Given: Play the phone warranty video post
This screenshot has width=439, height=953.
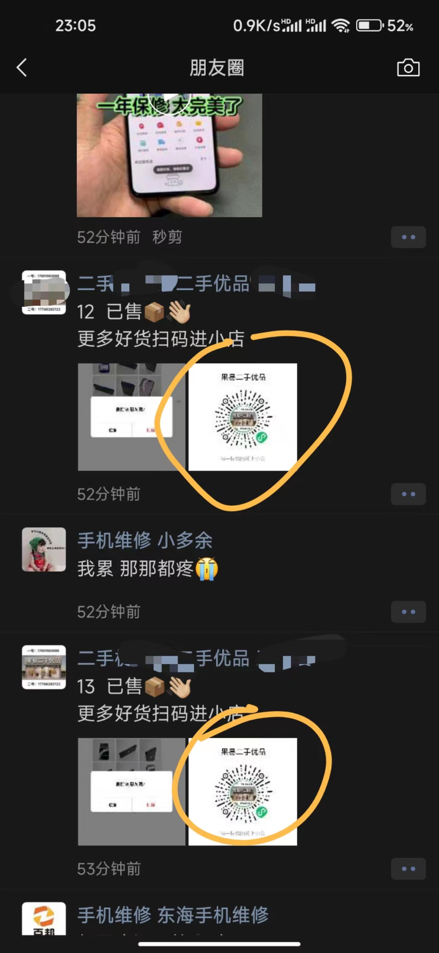Looking at the screenshot, I should click(x=170, y=155).
